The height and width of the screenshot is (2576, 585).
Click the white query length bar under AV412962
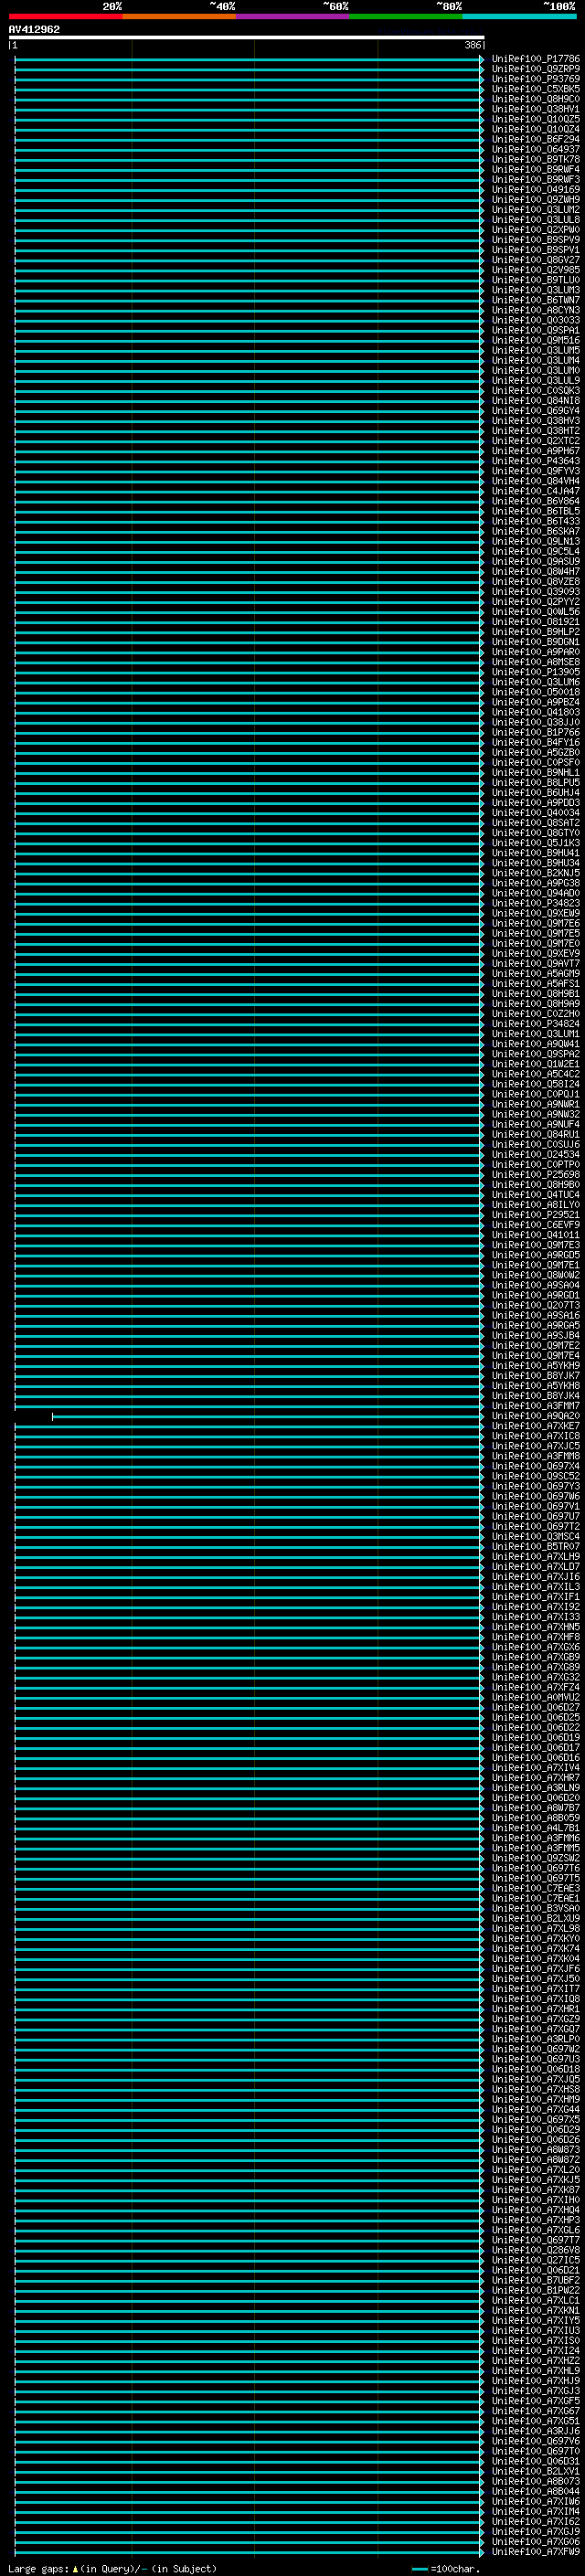(246, 37)
